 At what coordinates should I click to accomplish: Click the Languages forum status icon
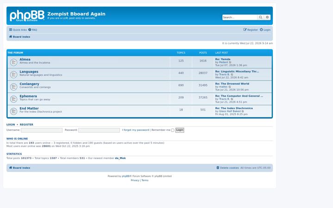tap(13, 74)
